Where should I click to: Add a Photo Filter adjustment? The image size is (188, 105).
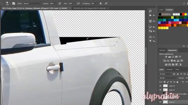[175, 61]
